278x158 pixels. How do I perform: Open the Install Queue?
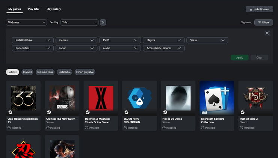coord(259,9)
